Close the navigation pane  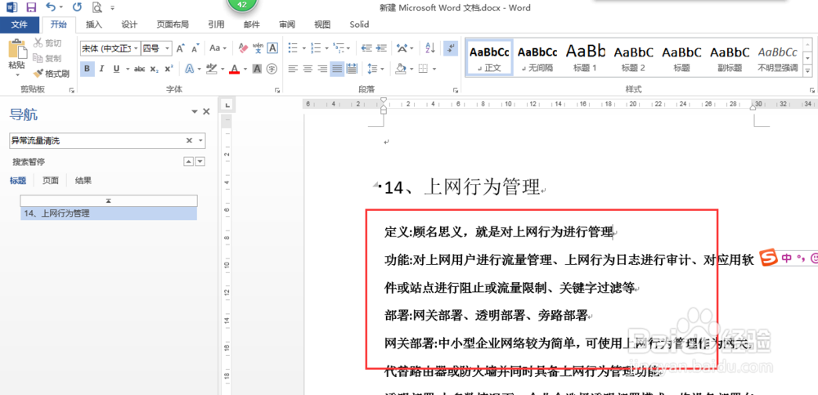(206, 111)
